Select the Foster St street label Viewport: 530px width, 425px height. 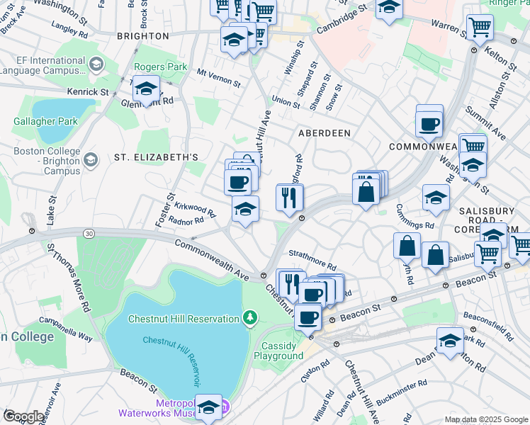point(165,210)
